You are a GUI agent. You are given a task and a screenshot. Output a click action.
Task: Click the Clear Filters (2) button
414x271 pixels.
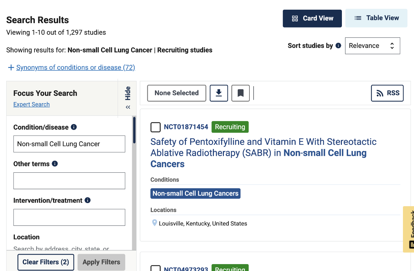click(46, 262)
